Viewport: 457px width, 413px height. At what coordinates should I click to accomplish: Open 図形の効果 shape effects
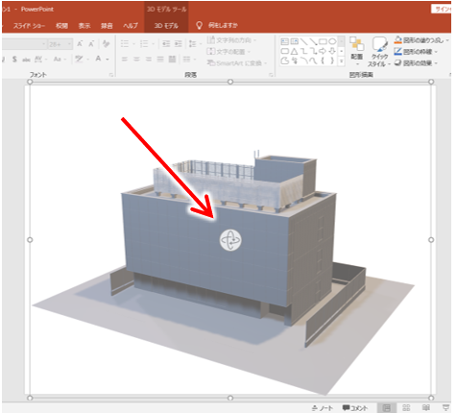pos(416,63)
